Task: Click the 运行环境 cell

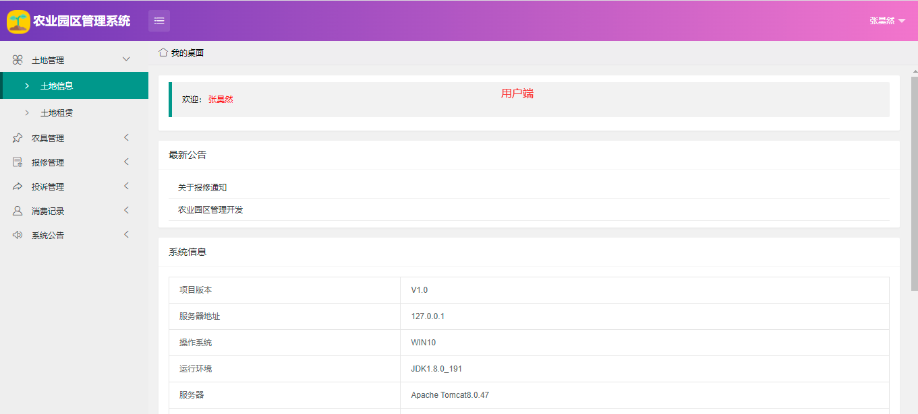Action: pyautogui.click(x=285, y=369)
